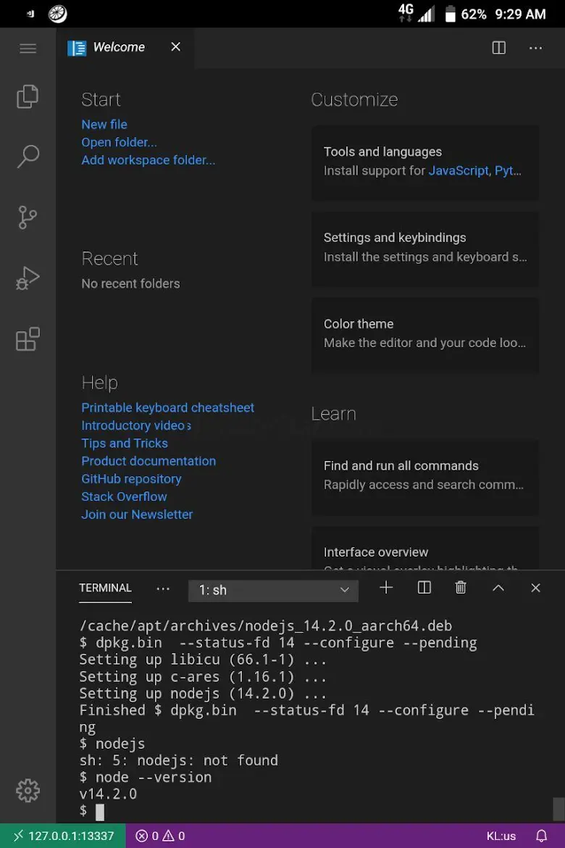
Task: Click the 9:29 AM clock
Action: pos(520,14)
